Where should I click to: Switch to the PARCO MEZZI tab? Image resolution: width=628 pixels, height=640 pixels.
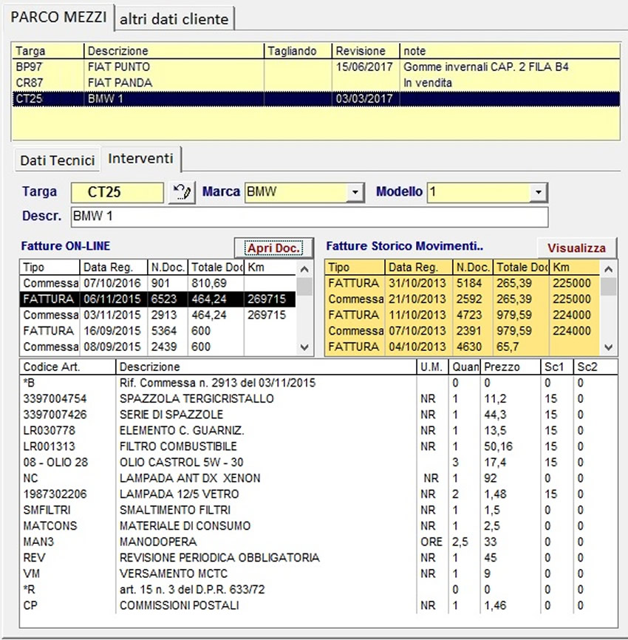pos(59,18)
